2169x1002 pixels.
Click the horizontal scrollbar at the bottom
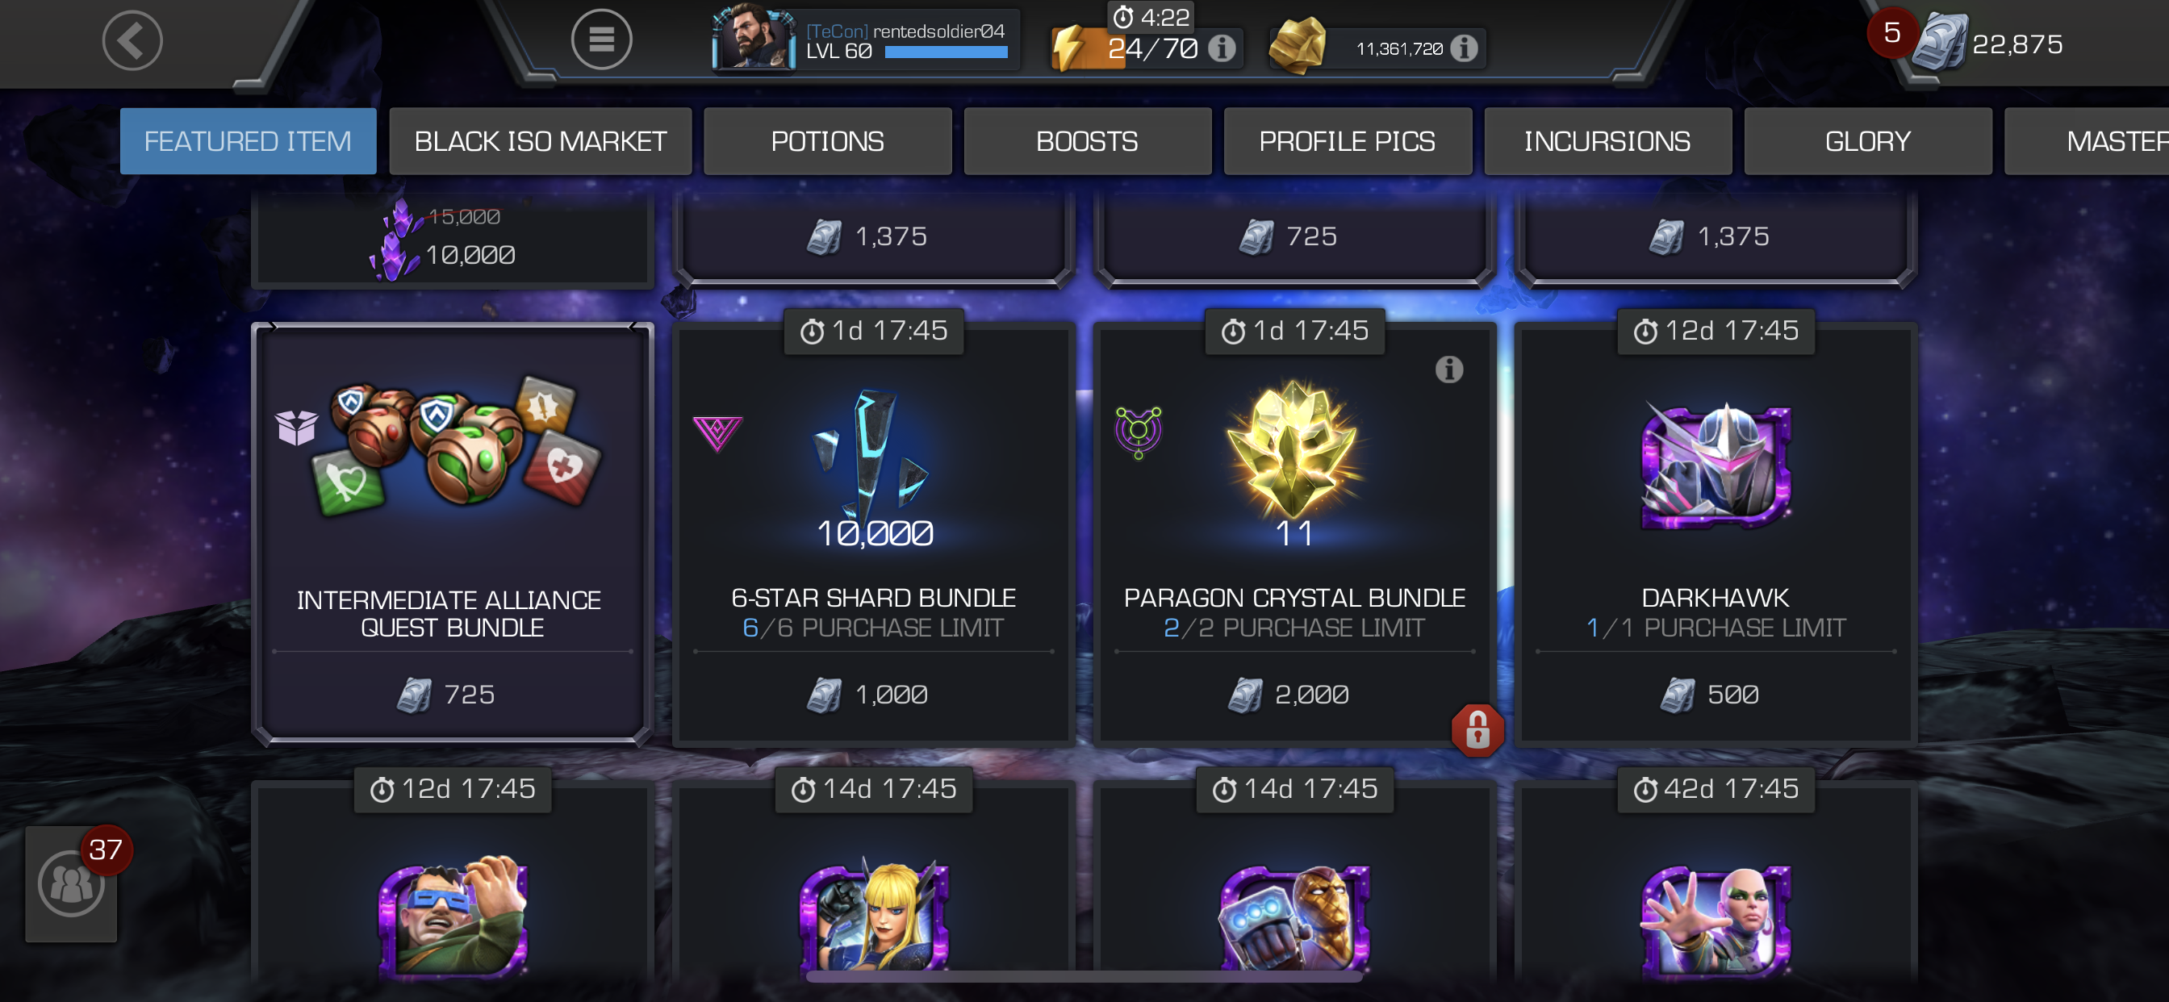point(1084,977)
